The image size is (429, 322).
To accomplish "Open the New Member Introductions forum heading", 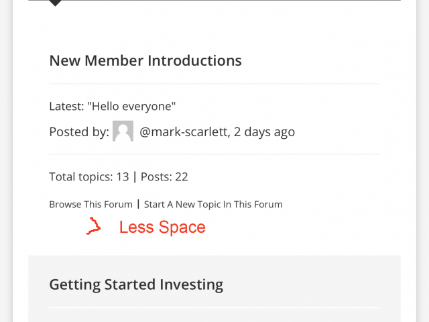I will [x=145, y=60].
